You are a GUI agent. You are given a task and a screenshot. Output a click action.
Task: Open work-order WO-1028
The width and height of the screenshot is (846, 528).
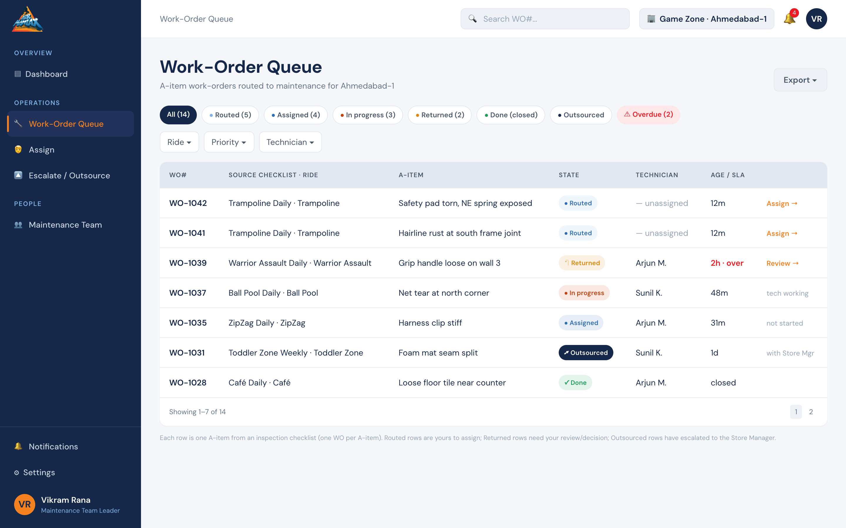click(x=188, y=383)
